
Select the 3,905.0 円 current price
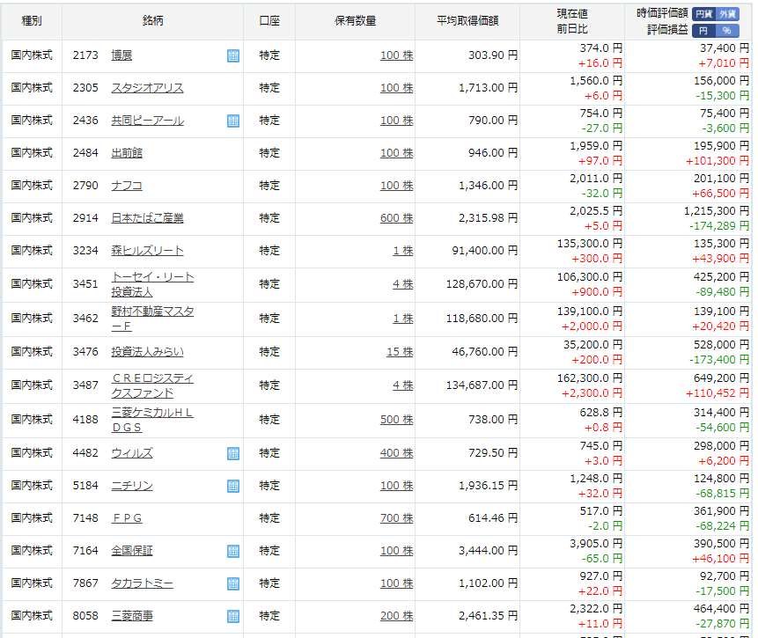[596, 544]
